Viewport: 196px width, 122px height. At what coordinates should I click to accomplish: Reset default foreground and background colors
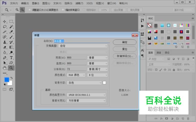coord(5,85)
